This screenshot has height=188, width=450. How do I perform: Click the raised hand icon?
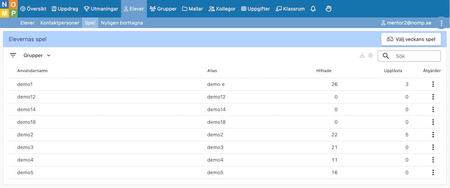(x=329, y=9)
